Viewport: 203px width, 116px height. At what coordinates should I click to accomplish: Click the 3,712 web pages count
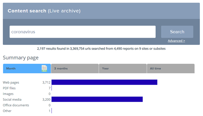point(47,83)
